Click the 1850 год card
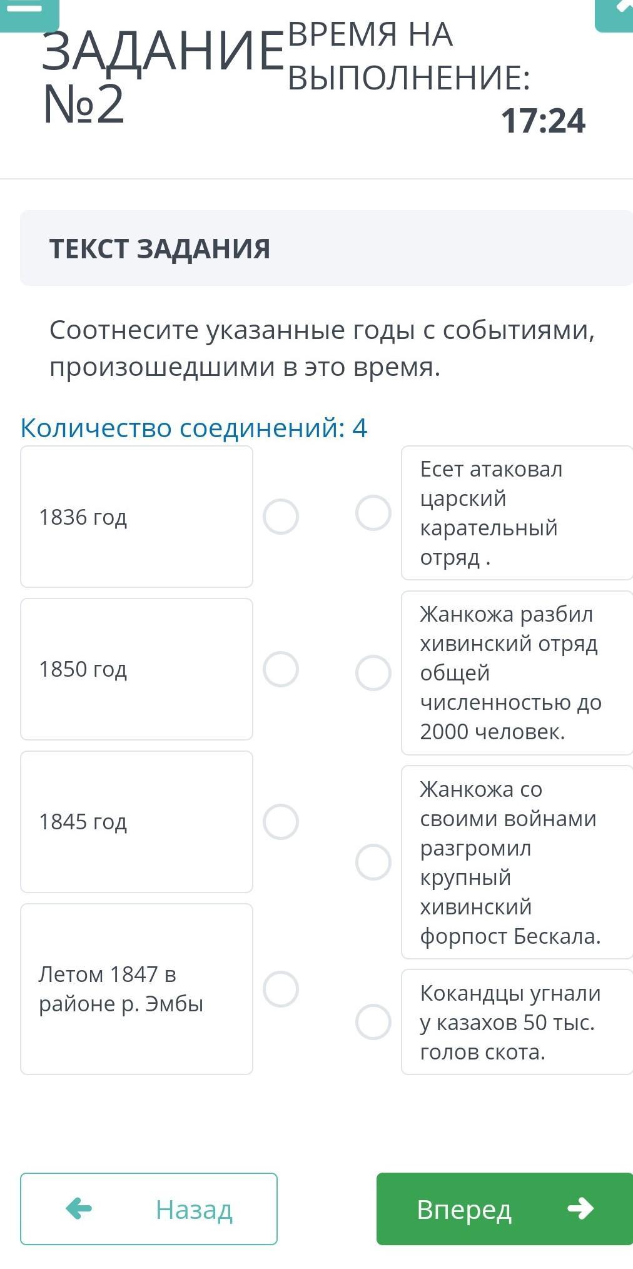 click(x=136, y=669)
